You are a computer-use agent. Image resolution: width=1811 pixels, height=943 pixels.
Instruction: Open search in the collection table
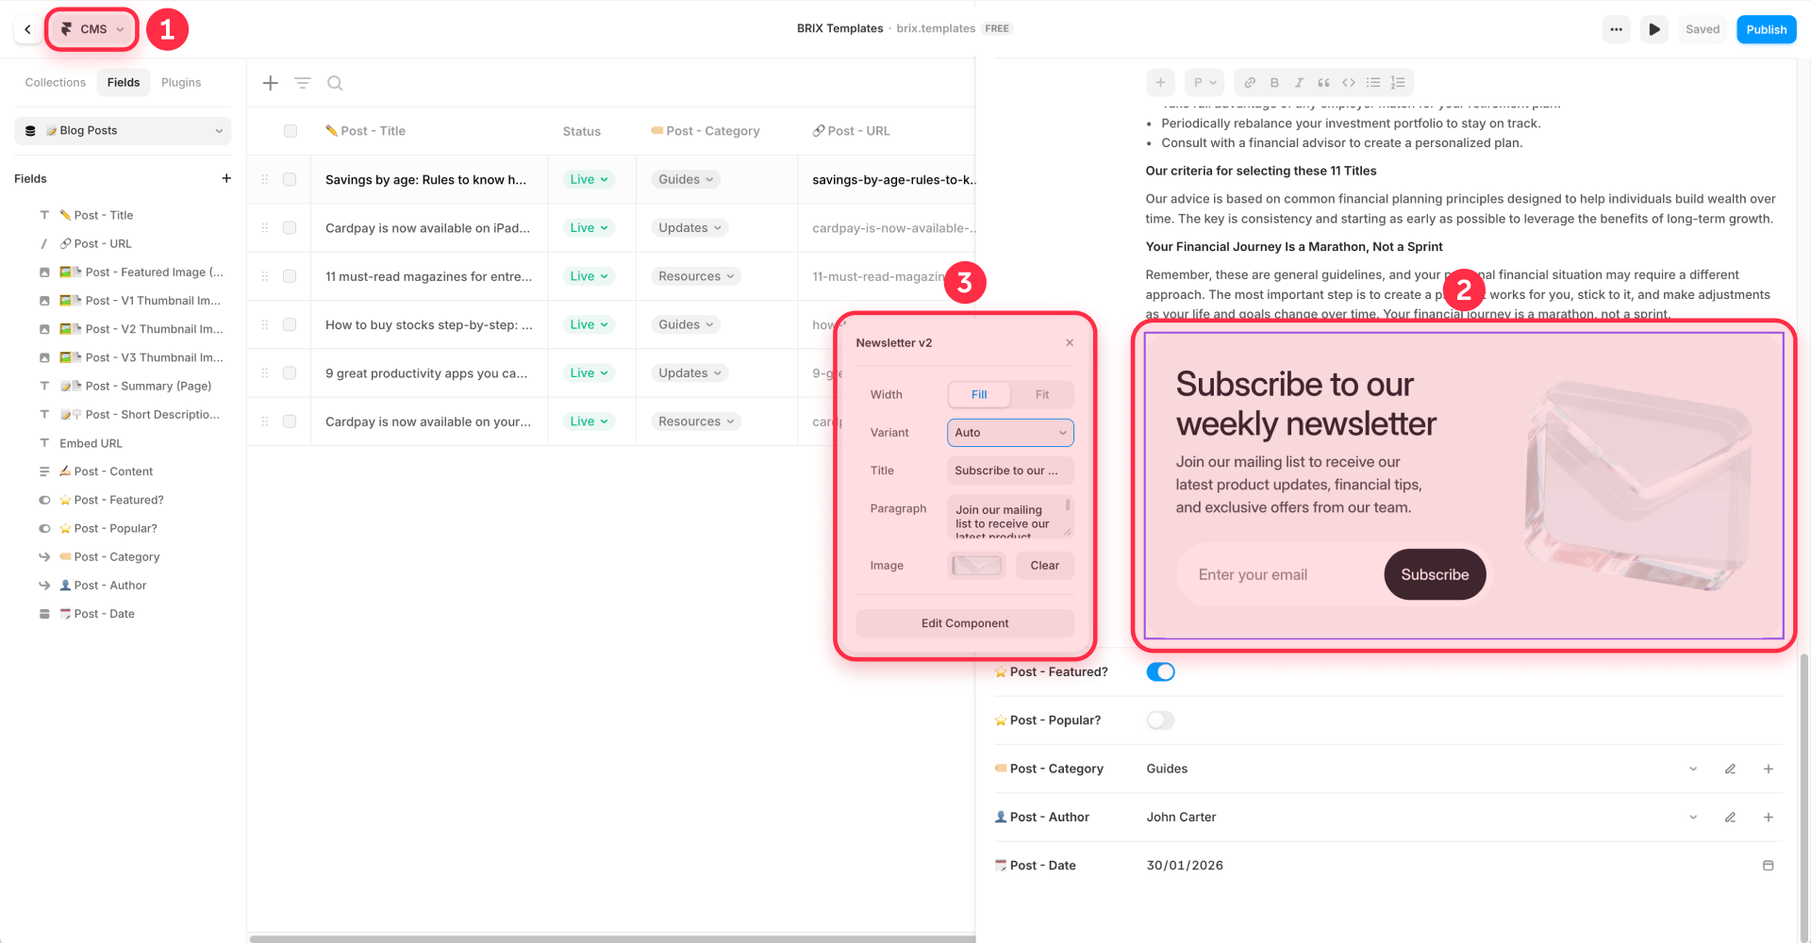[x=335, y=83]
